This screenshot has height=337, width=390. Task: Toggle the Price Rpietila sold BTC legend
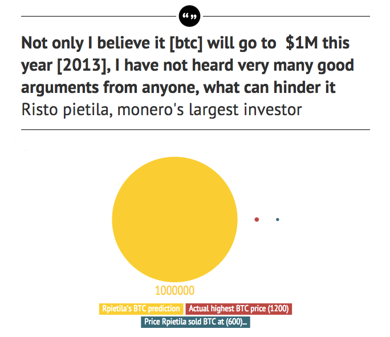click(x=196, y=322)
